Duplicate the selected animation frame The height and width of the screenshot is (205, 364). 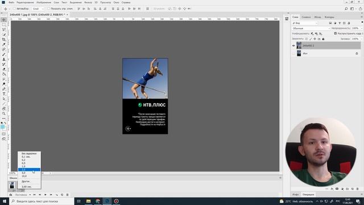click(62, 195)
